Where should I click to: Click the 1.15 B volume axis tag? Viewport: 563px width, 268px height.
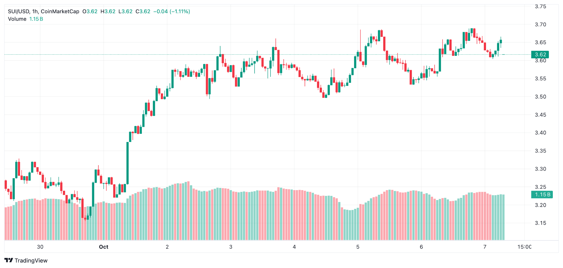[x=541, y=195]
